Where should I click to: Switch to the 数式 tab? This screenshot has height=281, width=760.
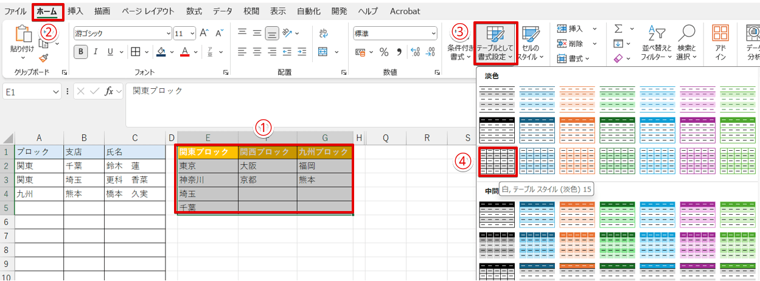tap(194, 11)
